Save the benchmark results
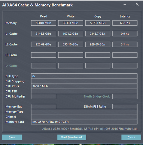The image size is (143, 145). (x=12, y=137)
